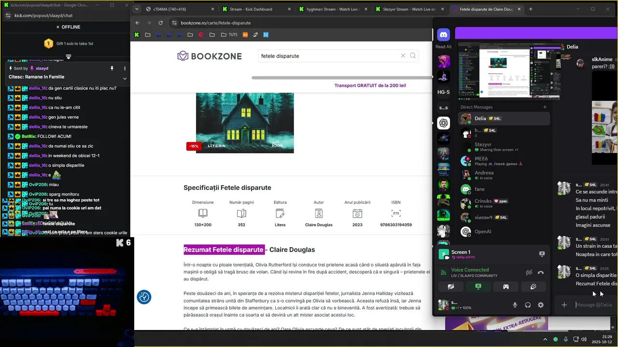Go back in the browser
This screenshot has width=618, height=347.
coord(138,23)
